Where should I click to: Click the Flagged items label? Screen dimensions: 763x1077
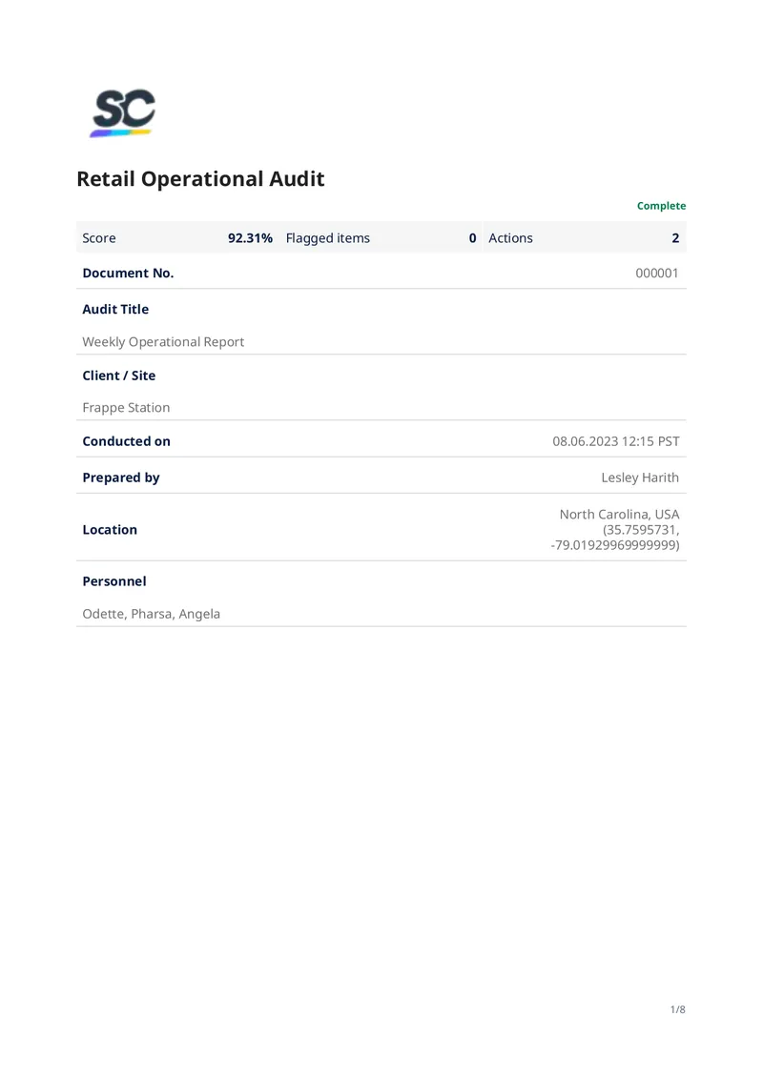[x=328, y=237]
